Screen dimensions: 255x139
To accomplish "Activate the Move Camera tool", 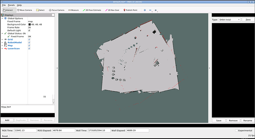I will click(24, 10).
